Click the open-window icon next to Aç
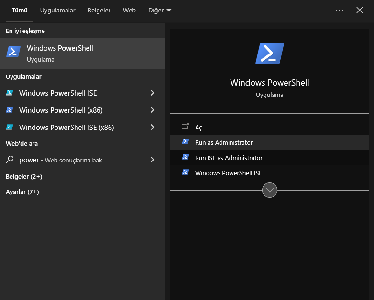This screenshot has width=374, height=300. click(x=186, y=126)
